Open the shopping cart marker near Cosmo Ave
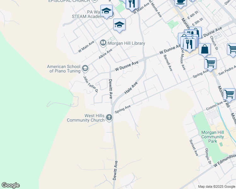The image size is (236, 189). point(229,94)
